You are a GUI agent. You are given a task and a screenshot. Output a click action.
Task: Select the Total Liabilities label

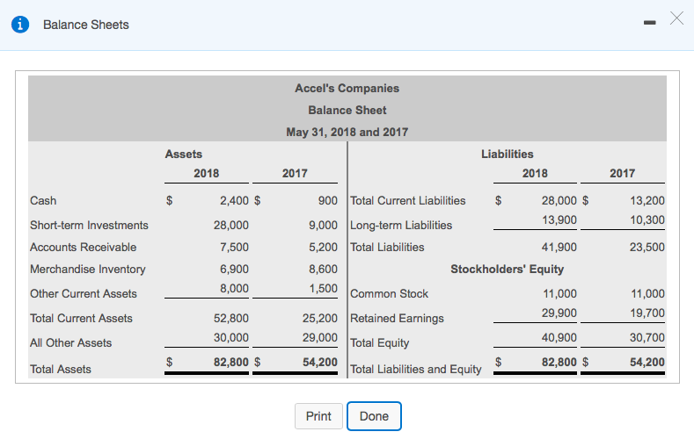click(x=387, y=248)
